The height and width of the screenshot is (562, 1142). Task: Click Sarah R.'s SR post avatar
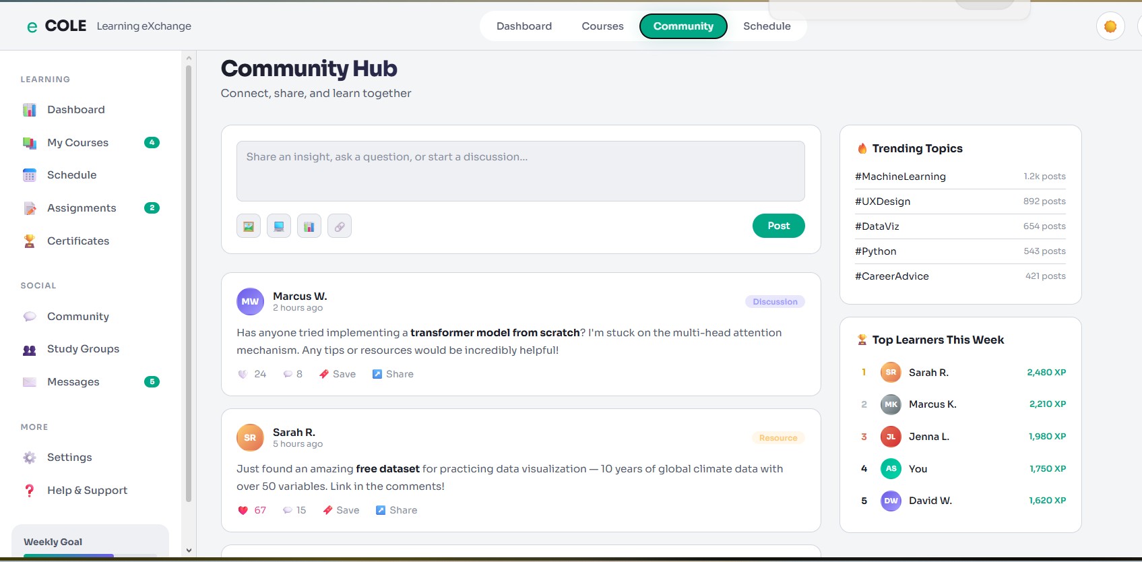[250, 438]
